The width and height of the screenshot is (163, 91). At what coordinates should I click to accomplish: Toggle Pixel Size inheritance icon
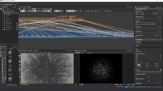coord(159,21)
